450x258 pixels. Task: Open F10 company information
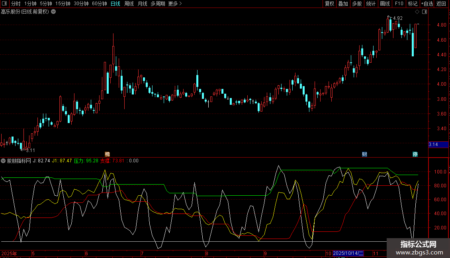[399, 4]
